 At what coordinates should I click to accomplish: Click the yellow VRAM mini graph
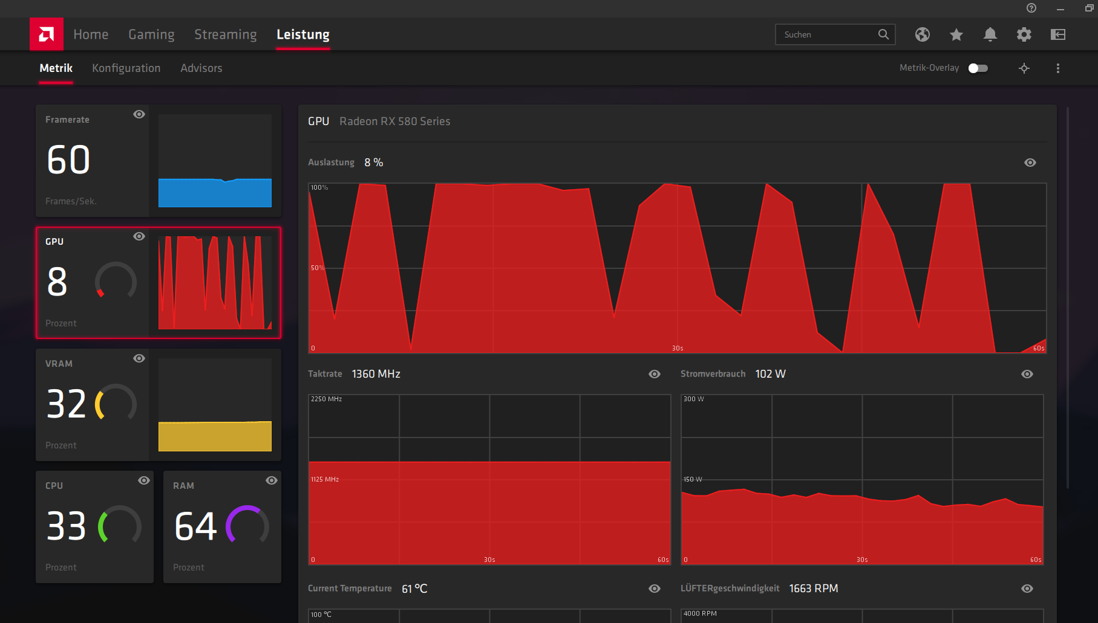coord(215,405)
